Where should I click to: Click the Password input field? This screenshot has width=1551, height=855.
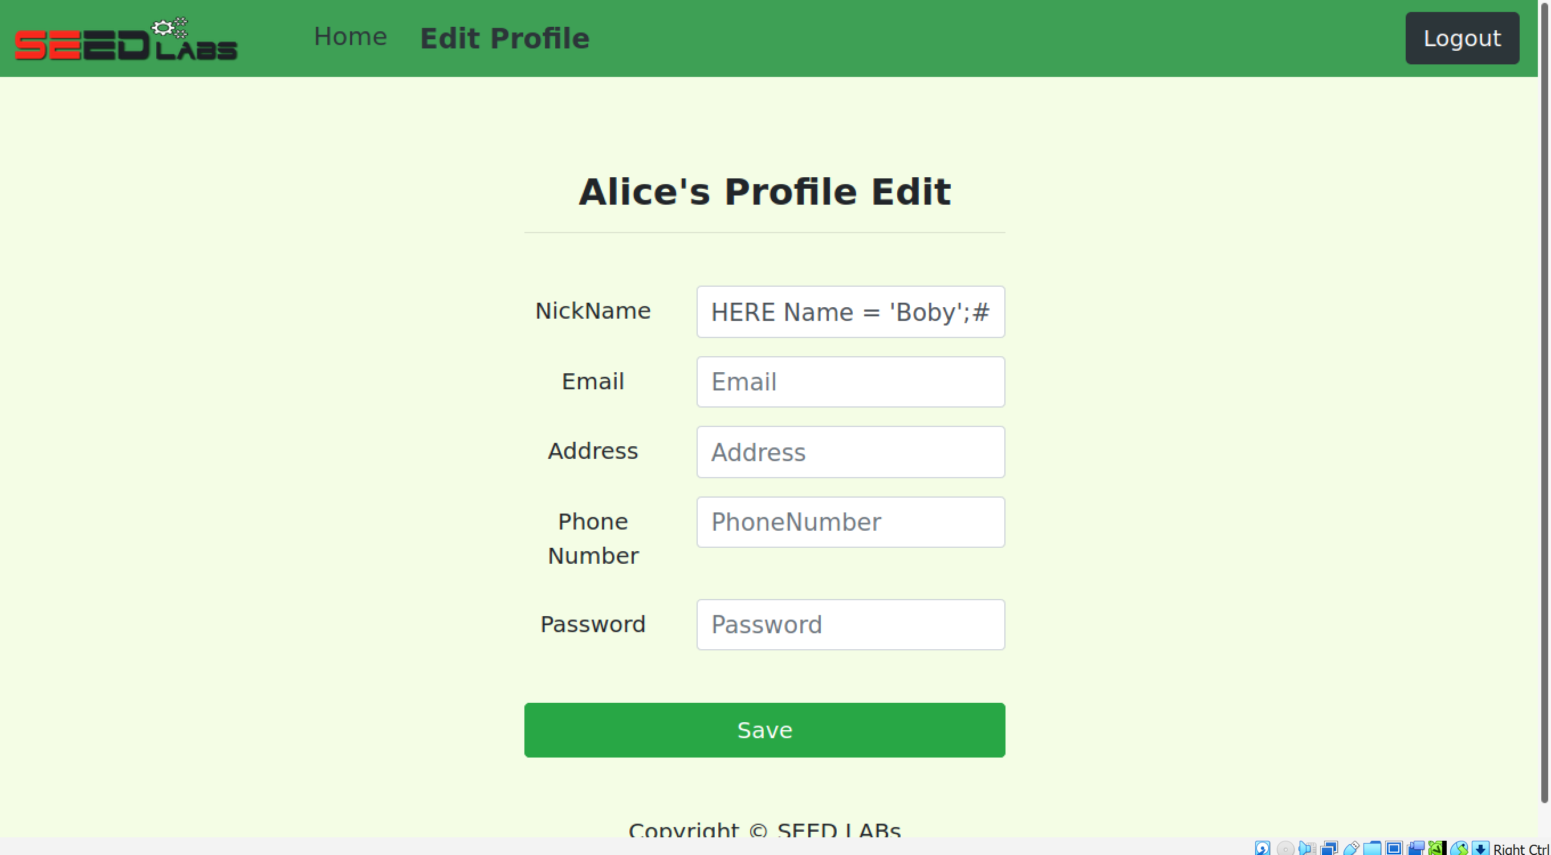[850, 624]
